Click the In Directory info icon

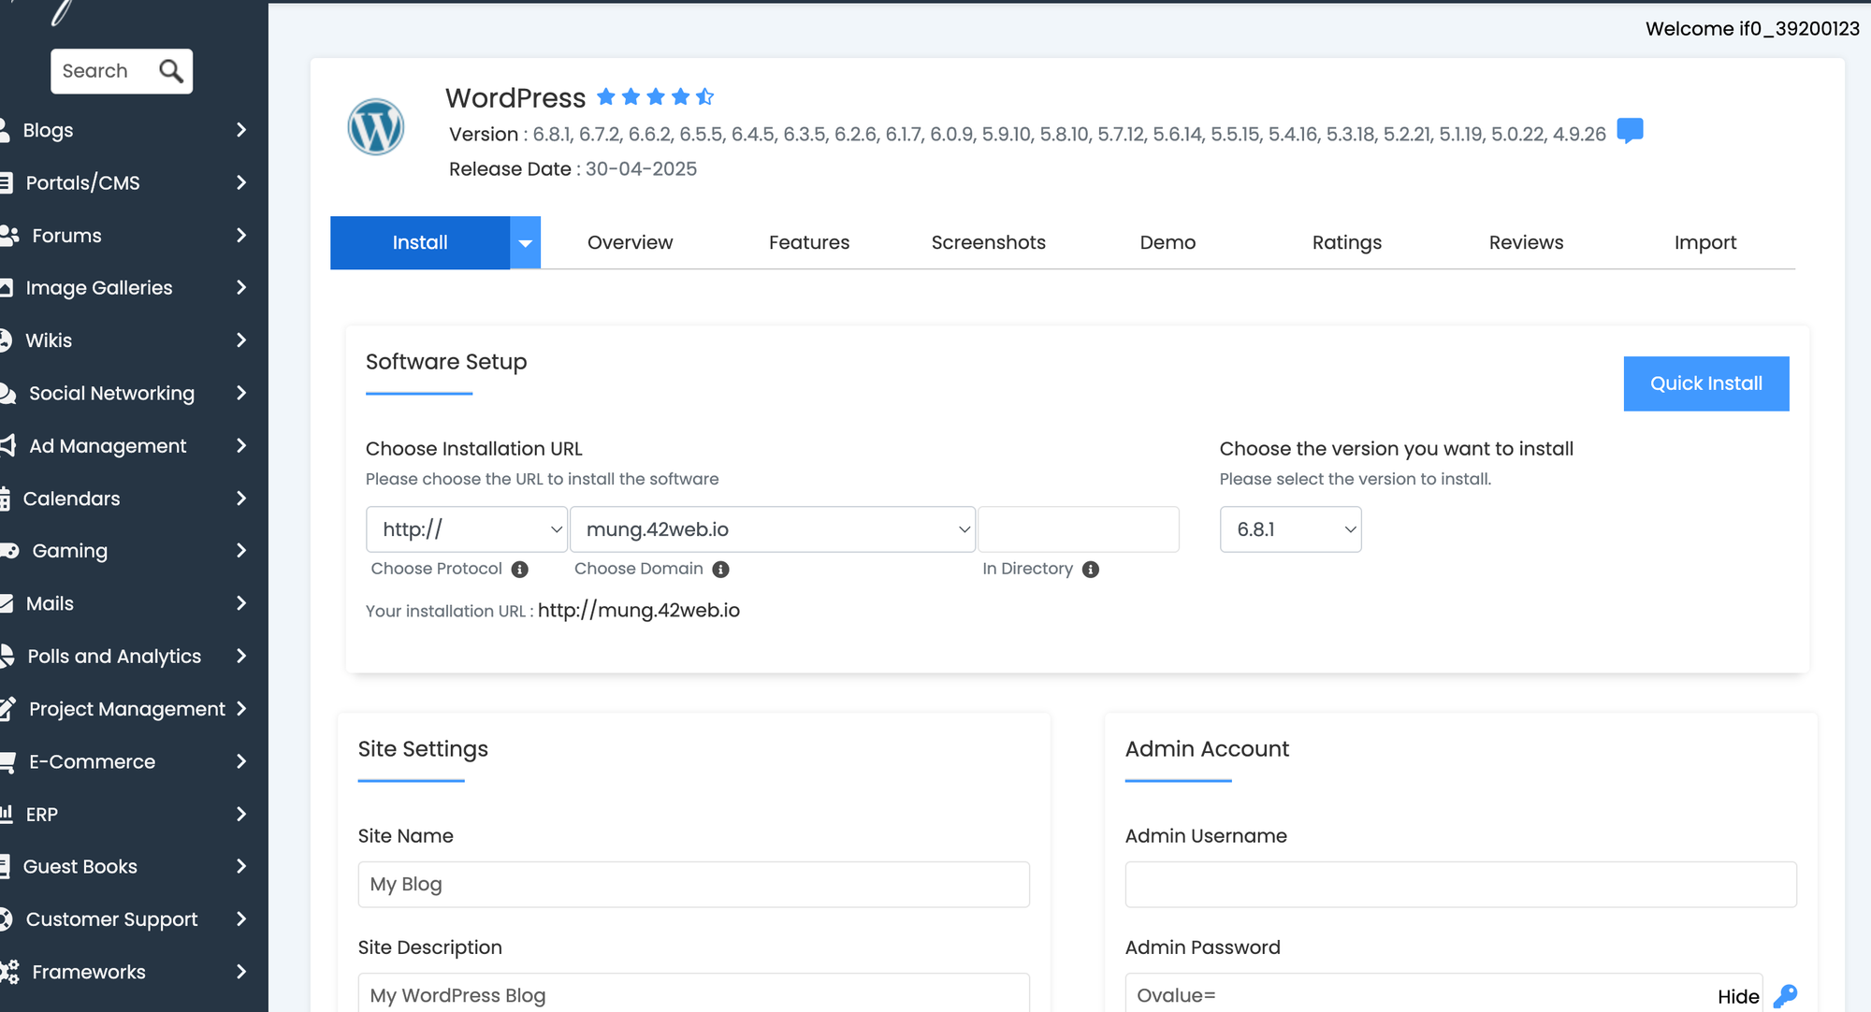click(x=1091, y=570)
